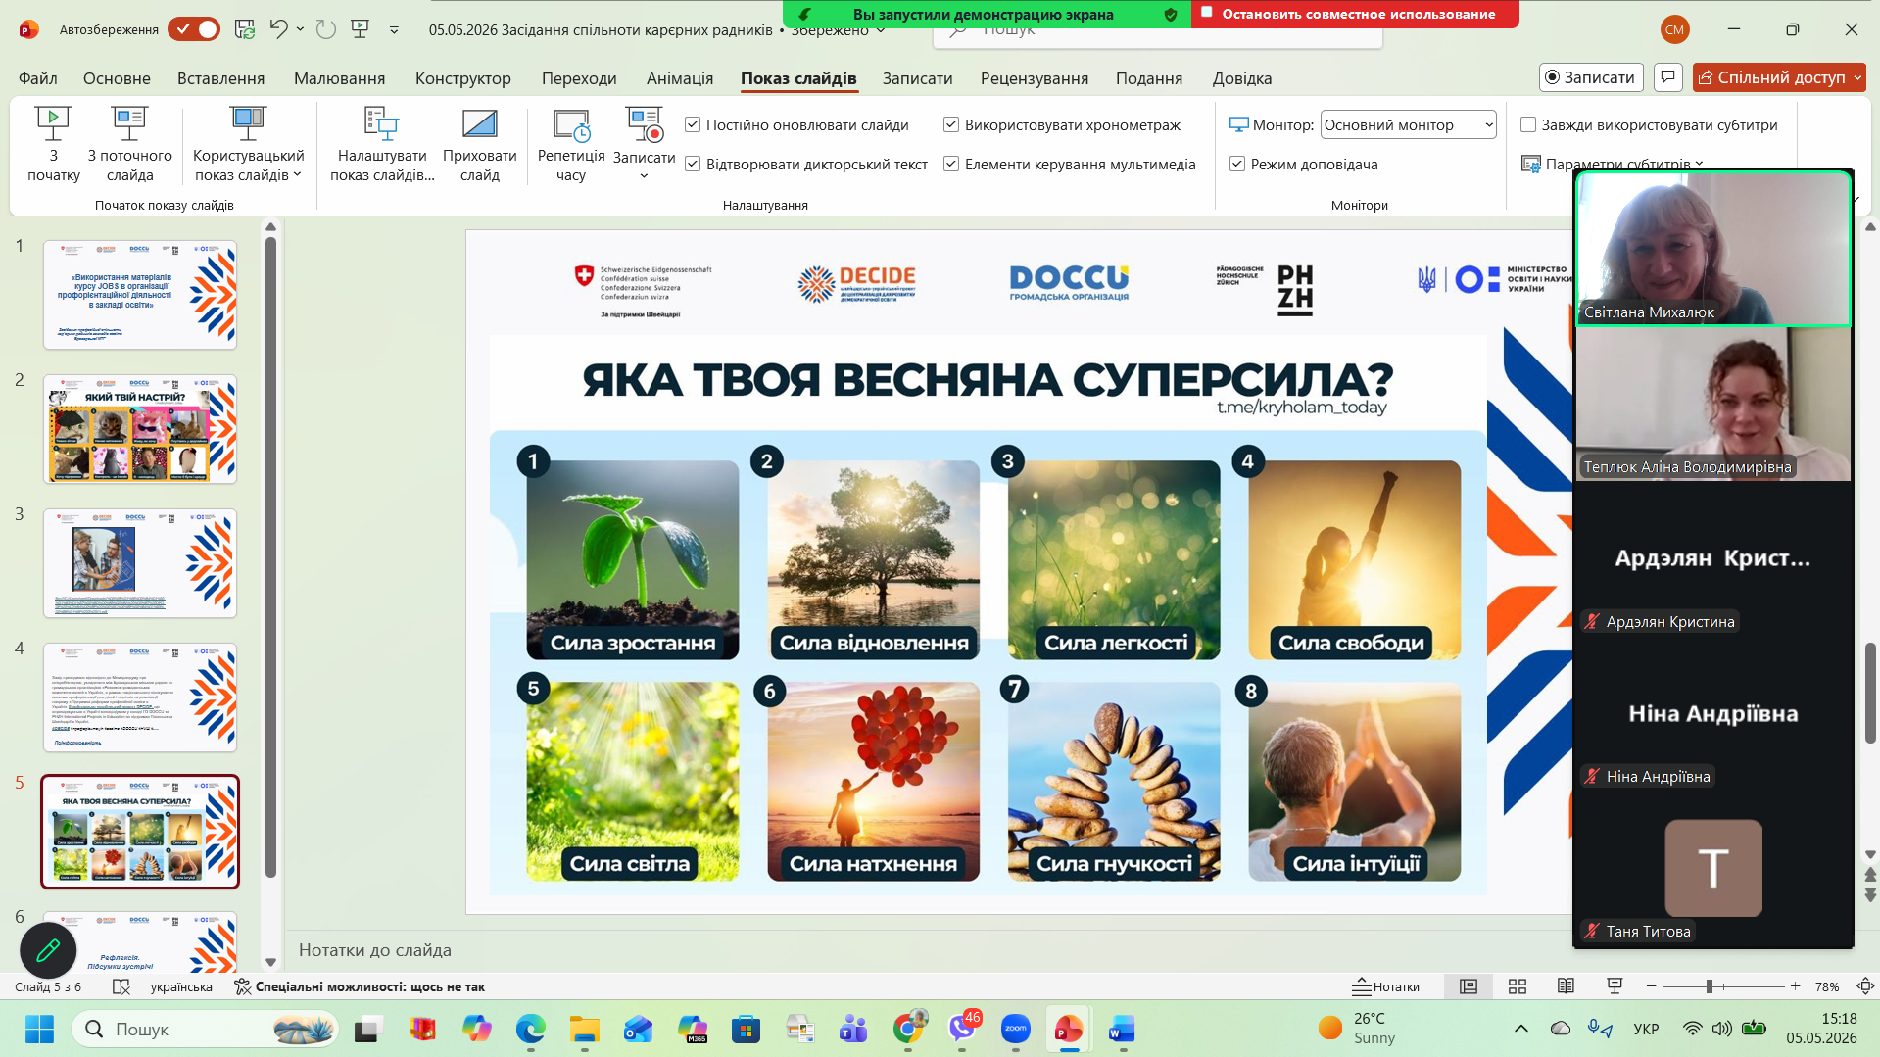The image size is (1880, 1057).
Task: Click present from beginning quick access icon
Action: point(361,29)
